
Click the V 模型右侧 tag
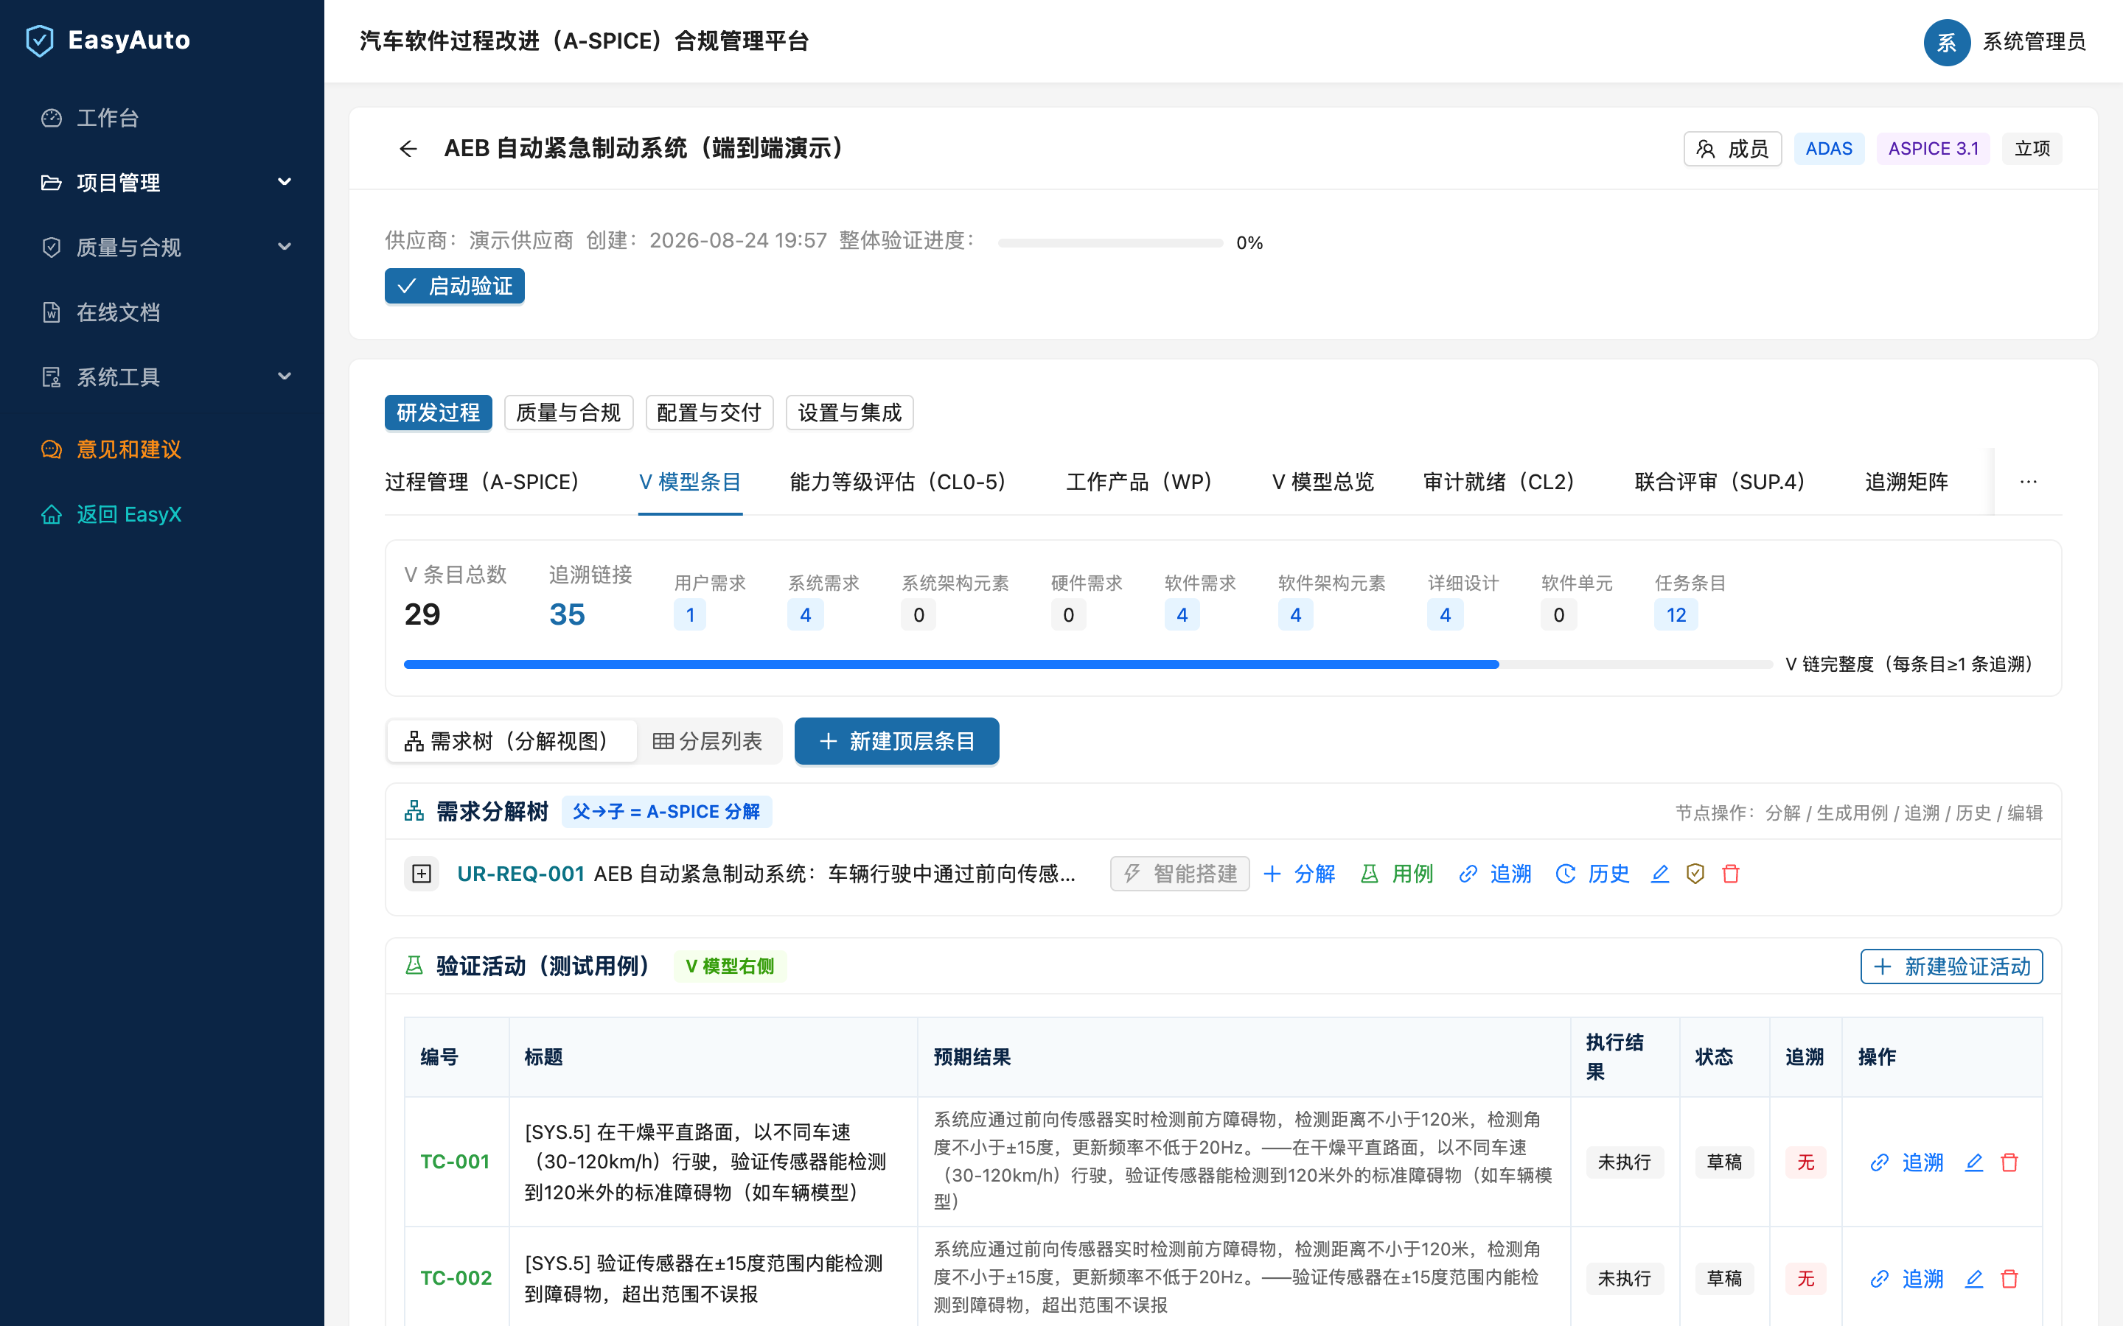(x=730, y=967)
